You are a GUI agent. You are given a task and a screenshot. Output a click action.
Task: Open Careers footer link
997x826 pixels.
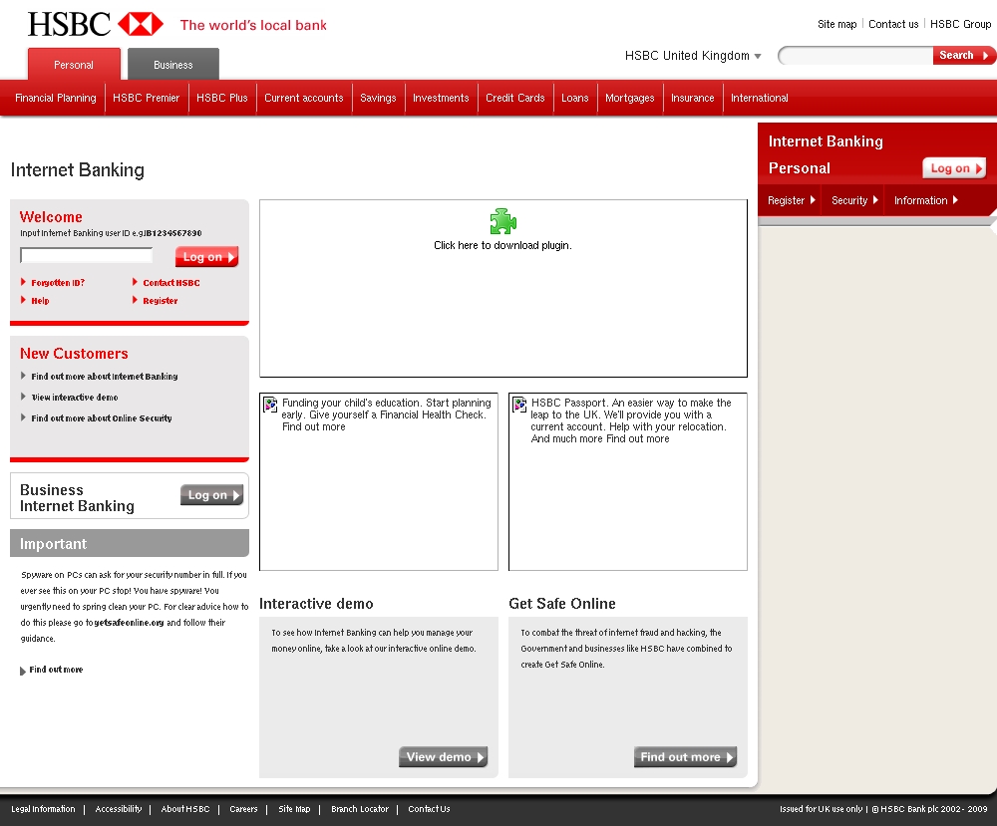coord(243,809)
